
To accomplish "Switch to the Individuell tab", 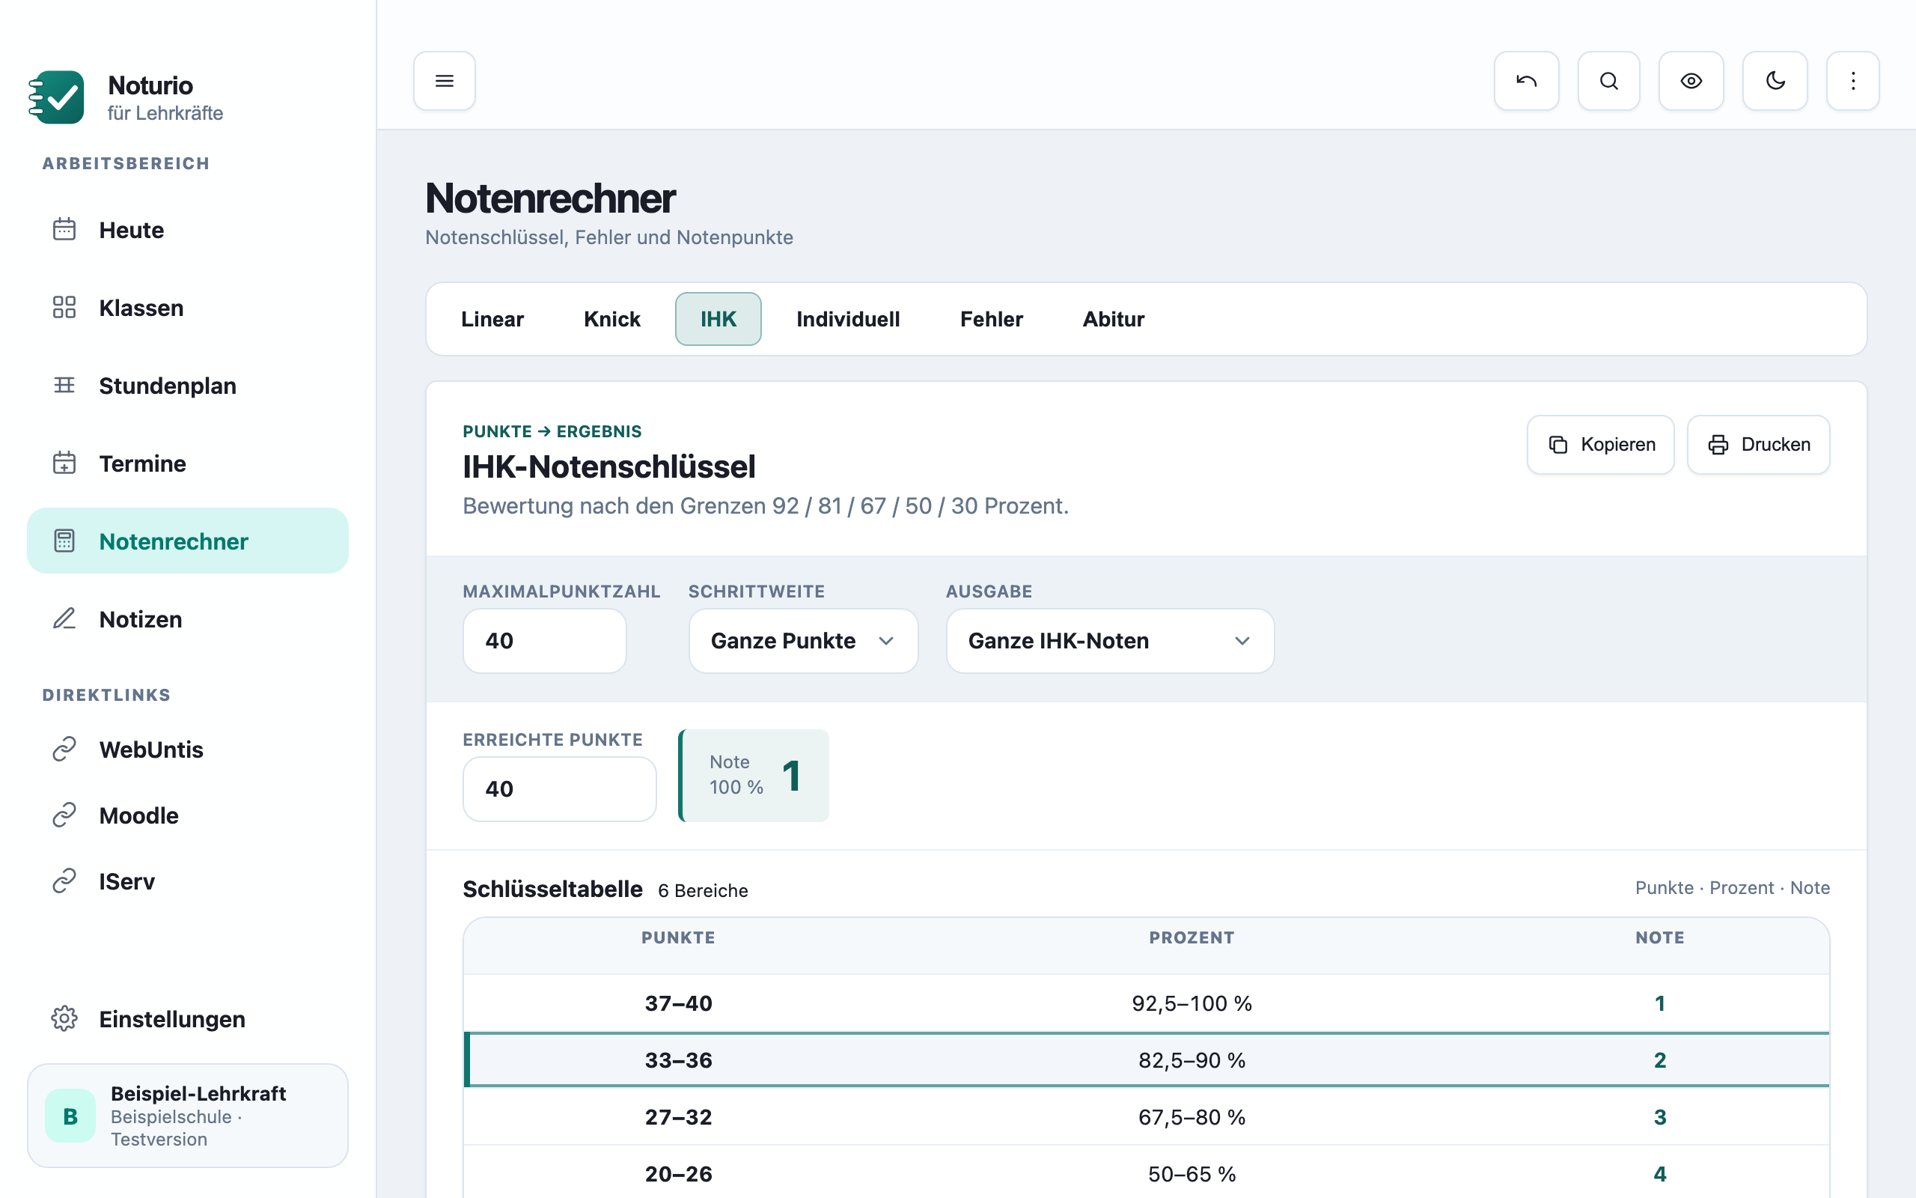I will (x=848, y=319).
